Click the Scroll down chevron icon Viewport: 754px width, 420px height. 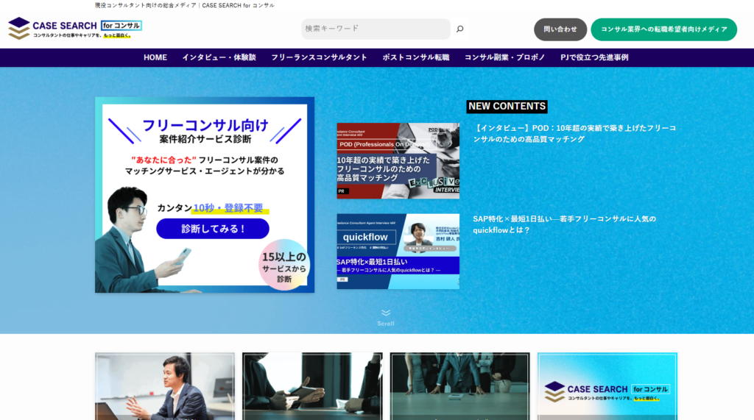[386, 313]
